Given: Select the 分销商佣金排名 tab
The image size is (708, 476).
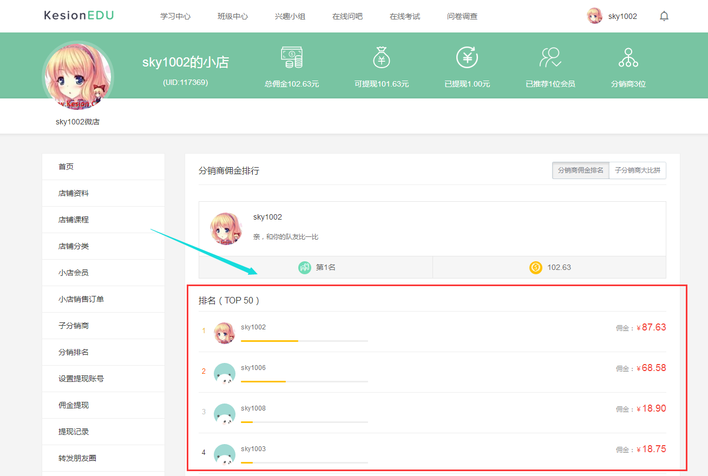Looking at the screenshot, I should click(580, 170).
